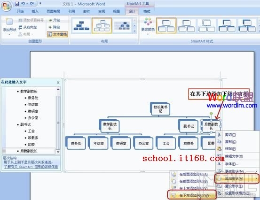Select the 教学副校长 box in diagram

(110, 126)
